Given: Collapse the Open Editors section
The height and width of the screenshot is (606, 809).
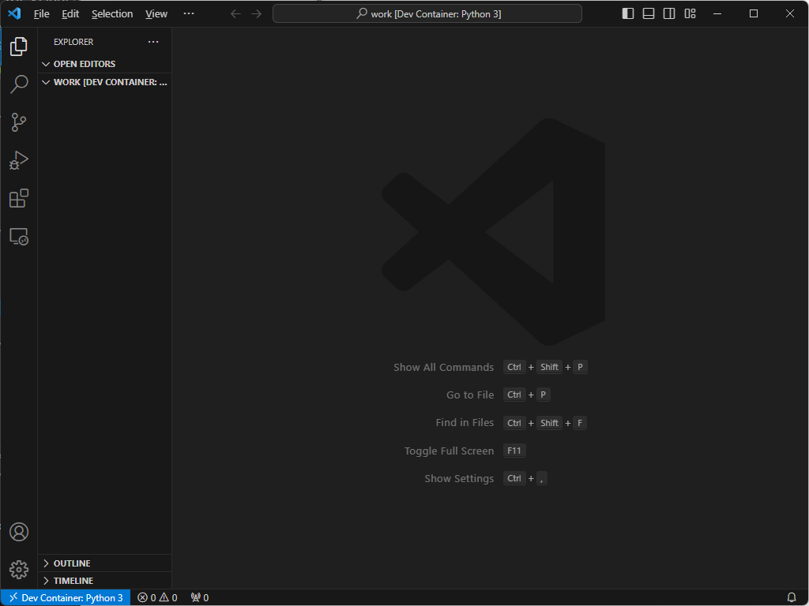Looking at the screenshot, I should [105, 64].
